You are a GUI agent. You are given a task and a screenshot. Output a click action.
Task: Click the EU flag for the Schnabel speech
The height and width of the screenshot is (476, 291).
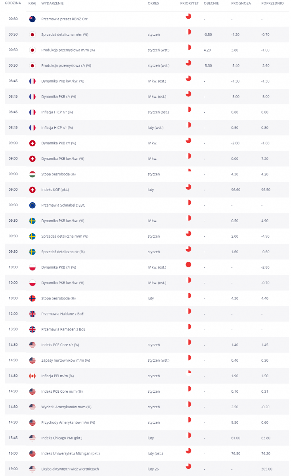[x=33, y=205]
